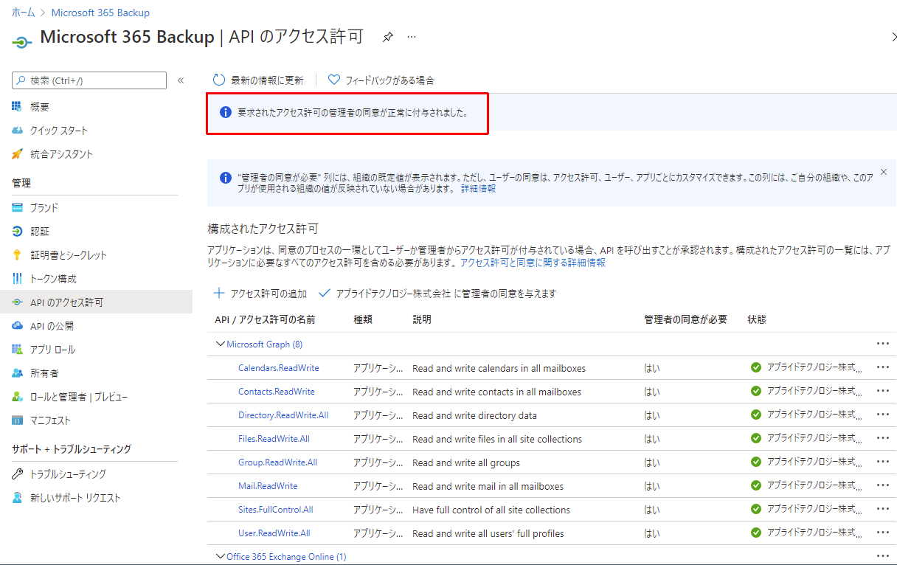Image resolution: width=897 pixels, height=565 pixels.
Task: Grant admin consent for アプライドテクノロジー株式会社
Action: pyautogui.click(x=437, y=294)
